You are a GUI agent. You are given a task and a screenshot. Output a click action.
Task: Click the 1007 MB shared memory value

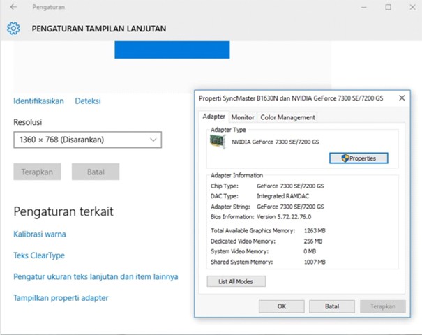[x=315, y=262]
